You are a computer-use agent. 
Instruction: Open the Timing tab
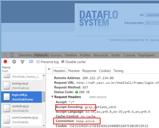[x=118, y=71]
